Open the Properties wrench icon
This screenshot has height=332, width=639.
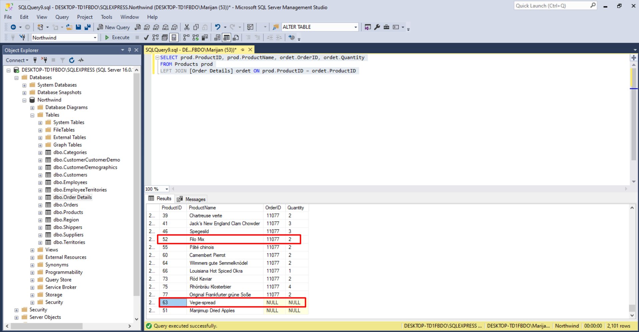click(377, 27)
